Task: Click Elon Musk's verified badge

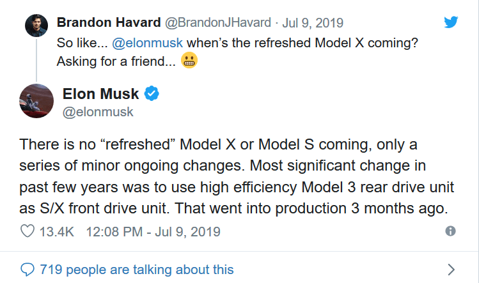Action: point(152,93)
